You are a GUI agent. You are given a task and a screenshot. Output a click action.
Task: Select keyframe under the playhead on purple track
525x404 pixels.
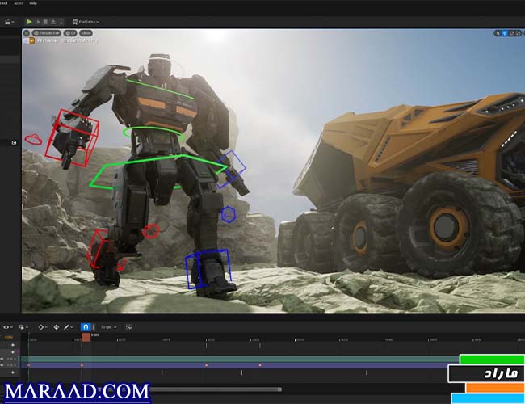point(82,365)
